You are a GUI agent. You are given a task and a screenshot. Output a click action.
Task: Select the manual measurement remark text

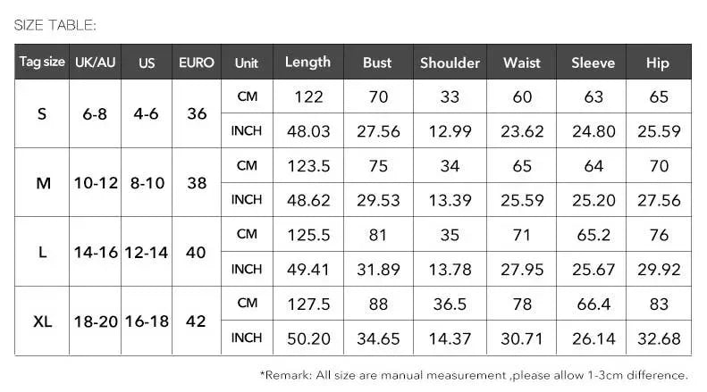tap(474, 375)
